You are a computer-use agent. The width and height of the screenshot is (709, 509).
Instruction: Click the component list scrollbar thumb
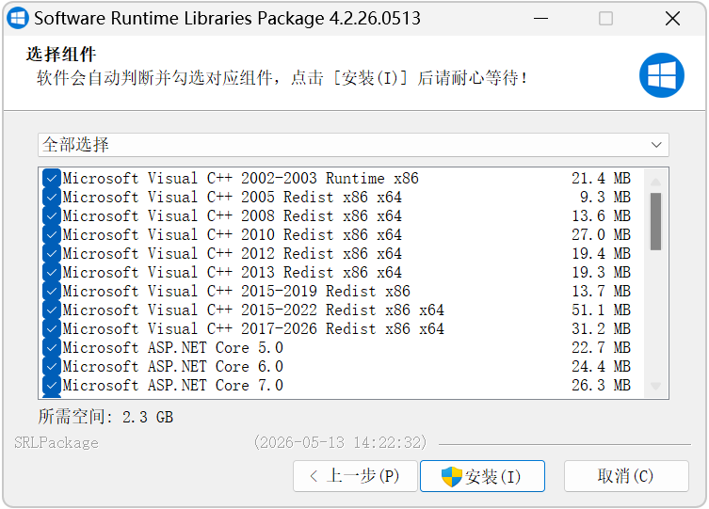pyautogui.click(x=655, y=221)
